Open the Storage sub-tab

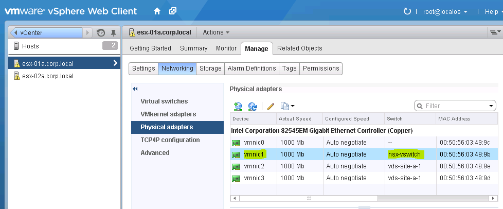coord(210,68)
